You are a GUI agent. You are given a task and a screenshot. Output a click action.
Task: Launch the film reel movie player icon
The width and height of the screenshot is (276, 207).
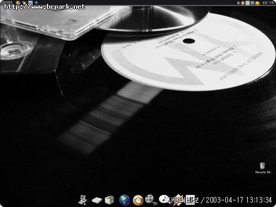pos(151,199)
